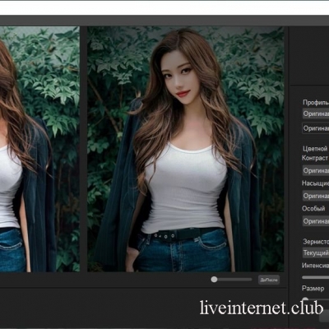Click the Зернистость section label
Viewport: 329px width, 329px height.
(x=316, y=242)
